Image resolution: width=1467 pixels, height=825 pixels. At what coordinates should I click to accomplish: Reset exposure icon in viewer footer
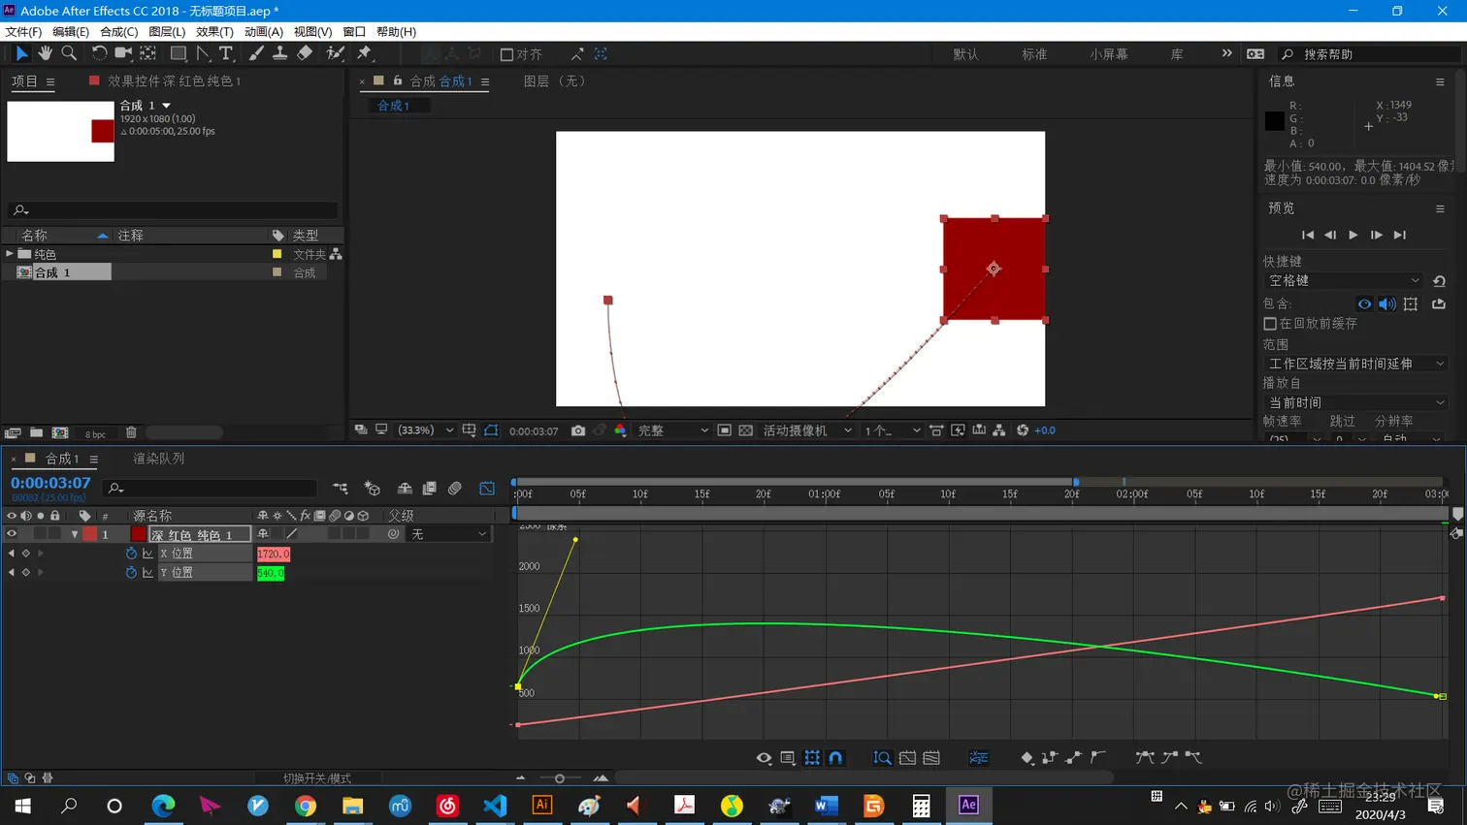click(x=1022, y=430)
